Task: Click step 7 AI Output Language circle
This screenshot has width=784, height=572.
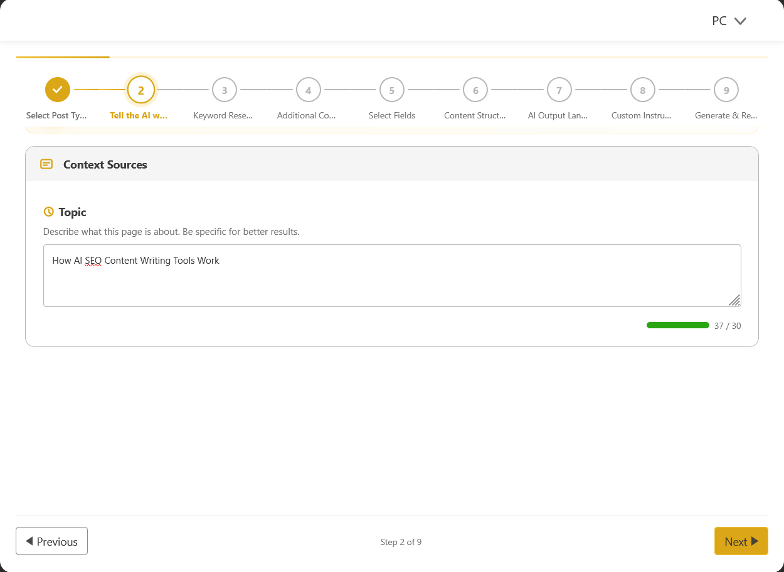Action: pos(559,90)
